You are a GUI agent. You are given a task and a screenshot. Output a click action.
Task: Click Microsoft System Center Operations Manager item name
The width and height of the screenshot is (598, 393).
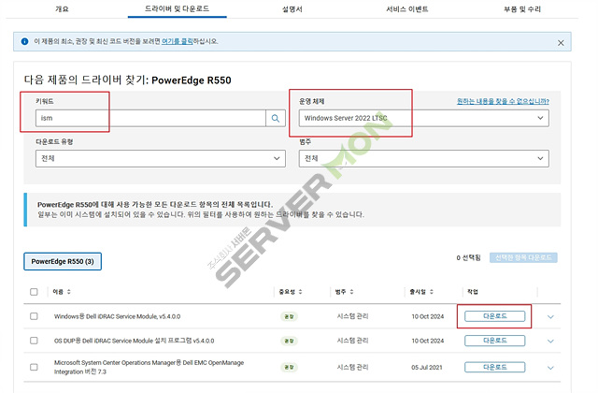coord(149,367)
